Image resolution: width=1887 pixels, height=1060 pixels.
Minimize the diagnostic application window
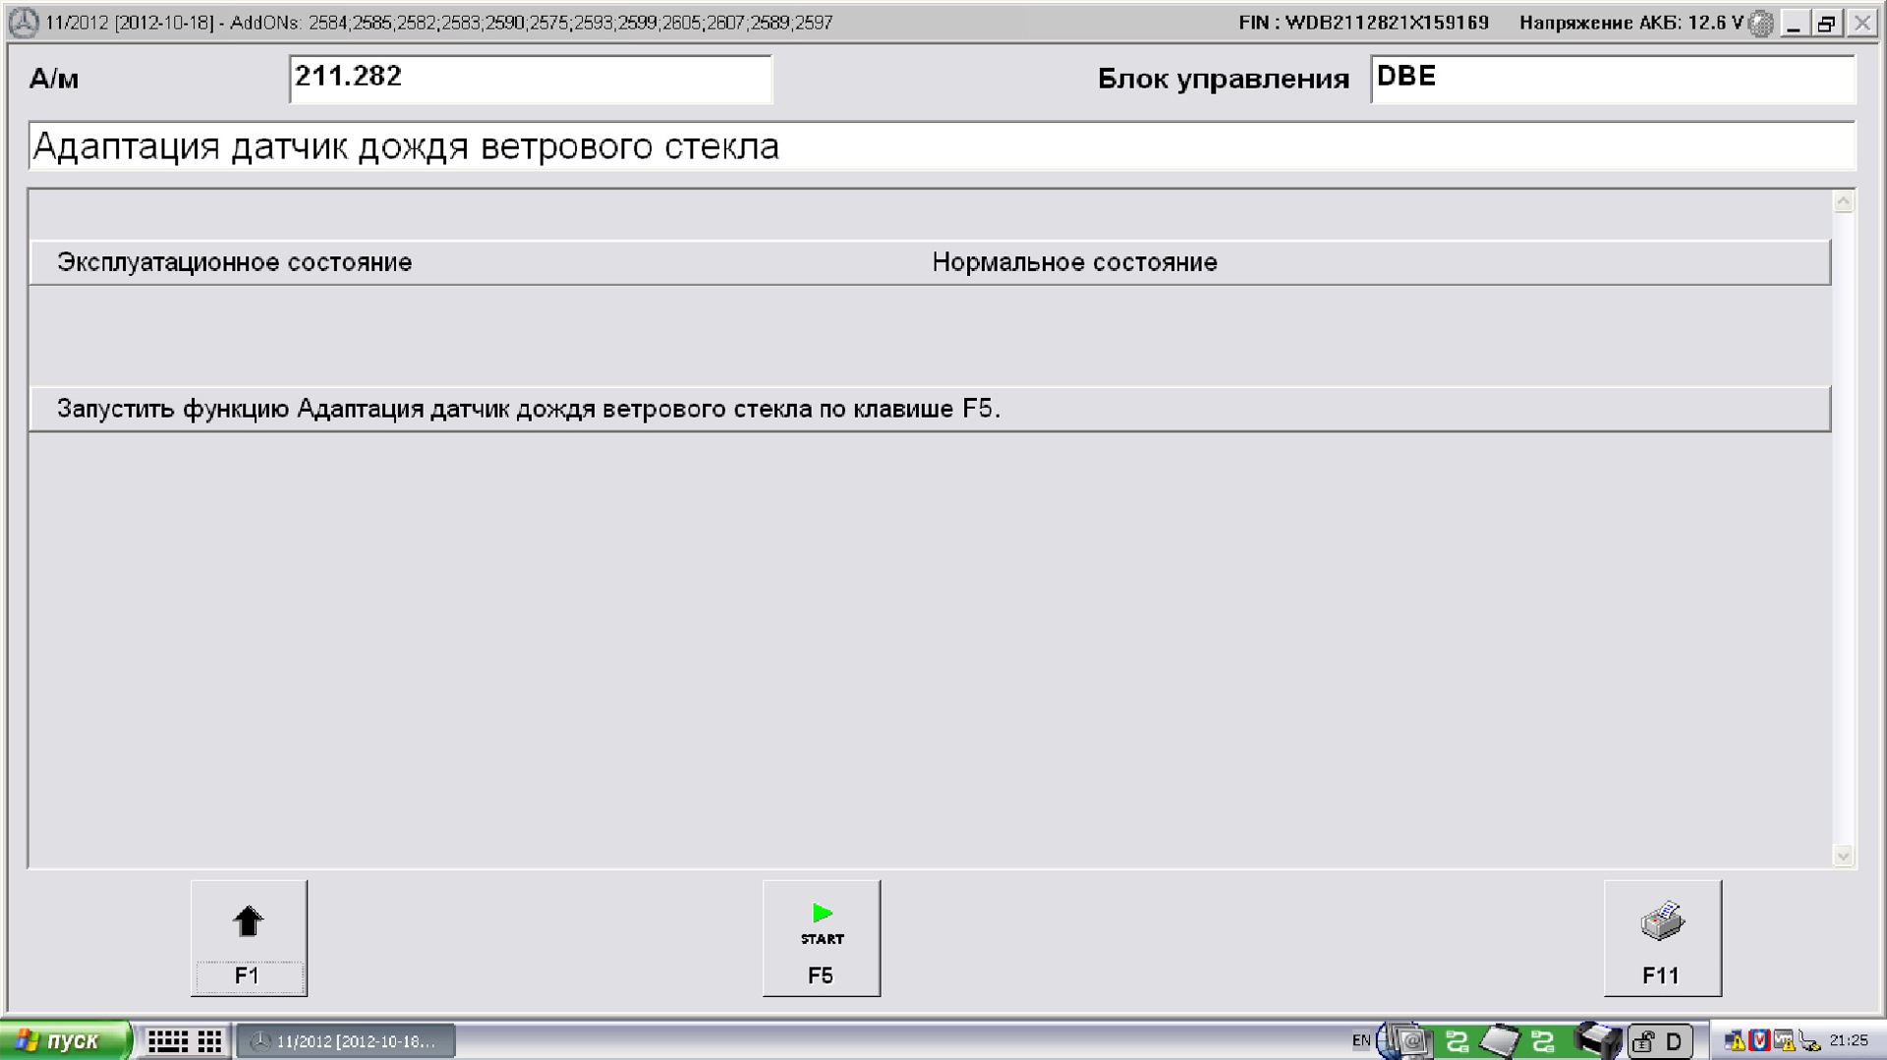[x=1794, y=24]
